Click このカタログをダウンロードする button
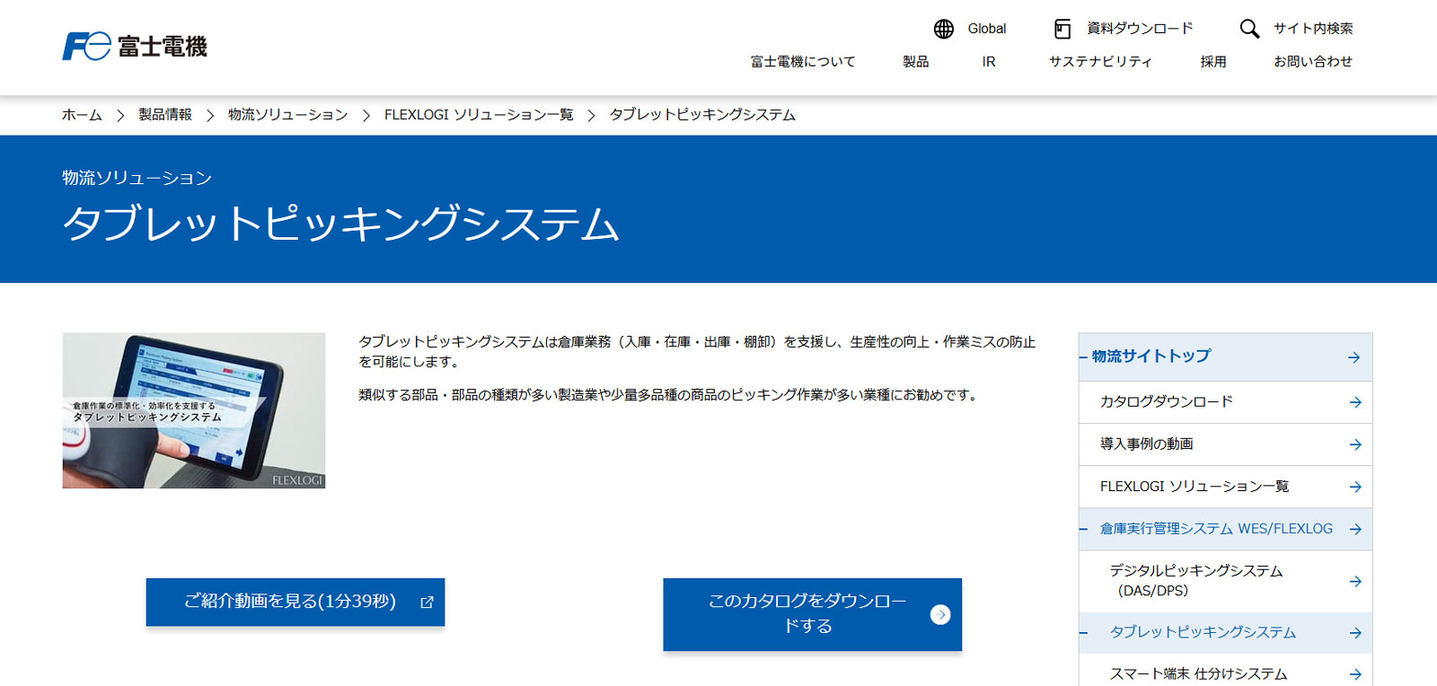This screenshot has width=1437, height=686. click(812, 614)
